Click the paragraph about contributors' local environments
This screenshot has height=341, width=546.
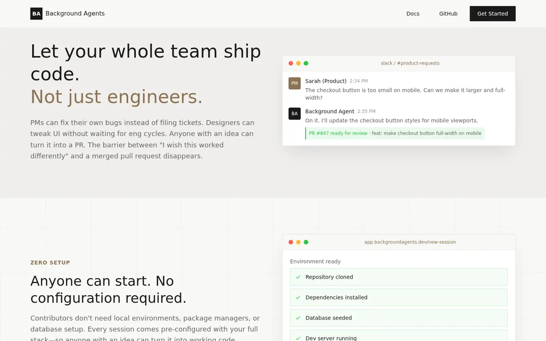click(x=145, y=329)
